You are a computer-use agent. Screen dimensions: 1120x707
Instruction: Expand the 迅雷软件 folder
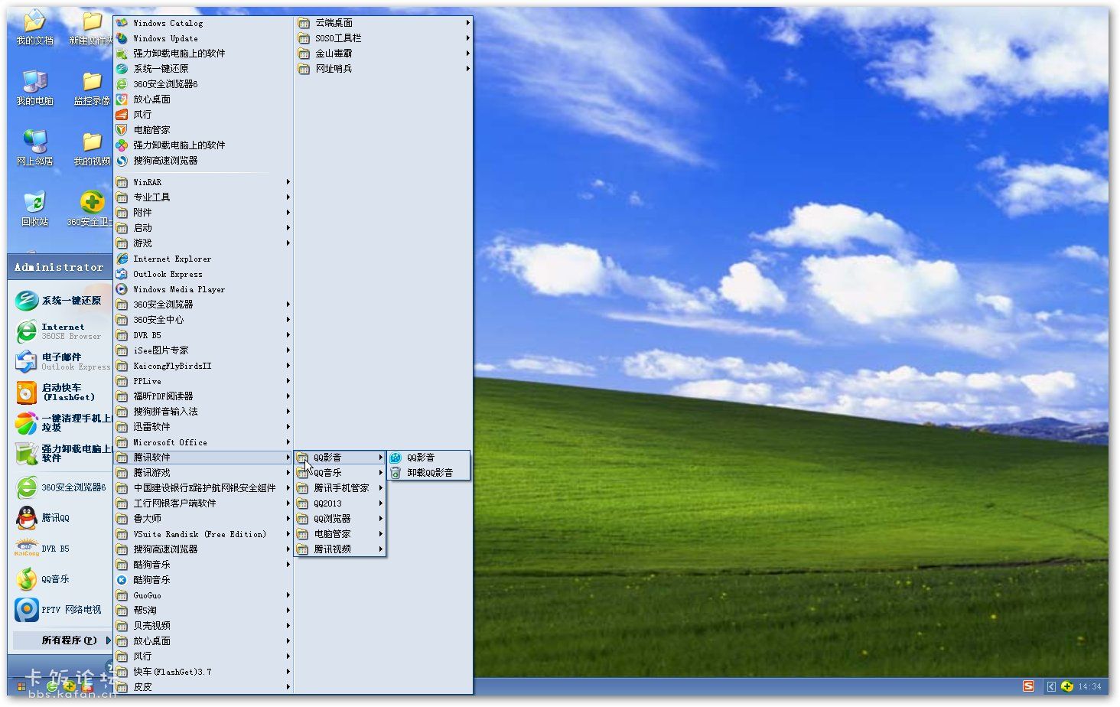[203, 427]
